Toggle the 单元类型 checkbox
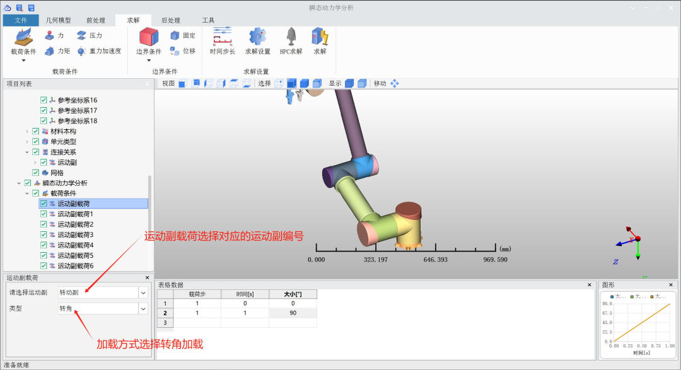The height and width of the screenshot is (370, 681). pos(35,142)
